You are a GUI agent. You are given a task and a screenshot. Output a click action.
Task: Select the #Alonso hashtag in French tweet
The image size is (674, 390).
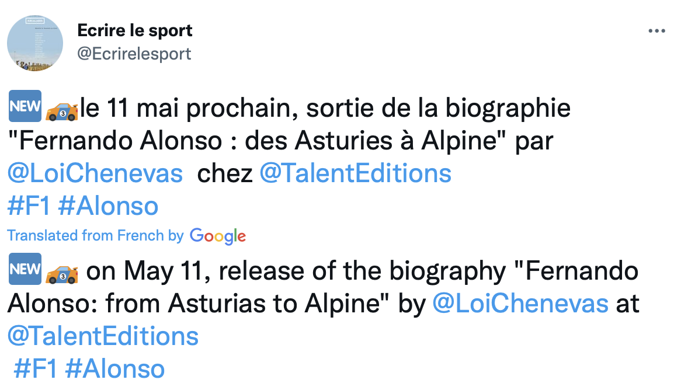click(109, 206)
